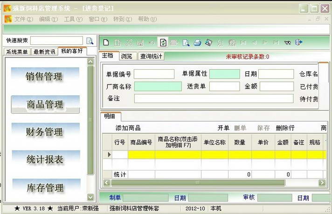Open the 转到 menu
The width and height of the screenshot is (332, 214).
[x=123, y=19]
